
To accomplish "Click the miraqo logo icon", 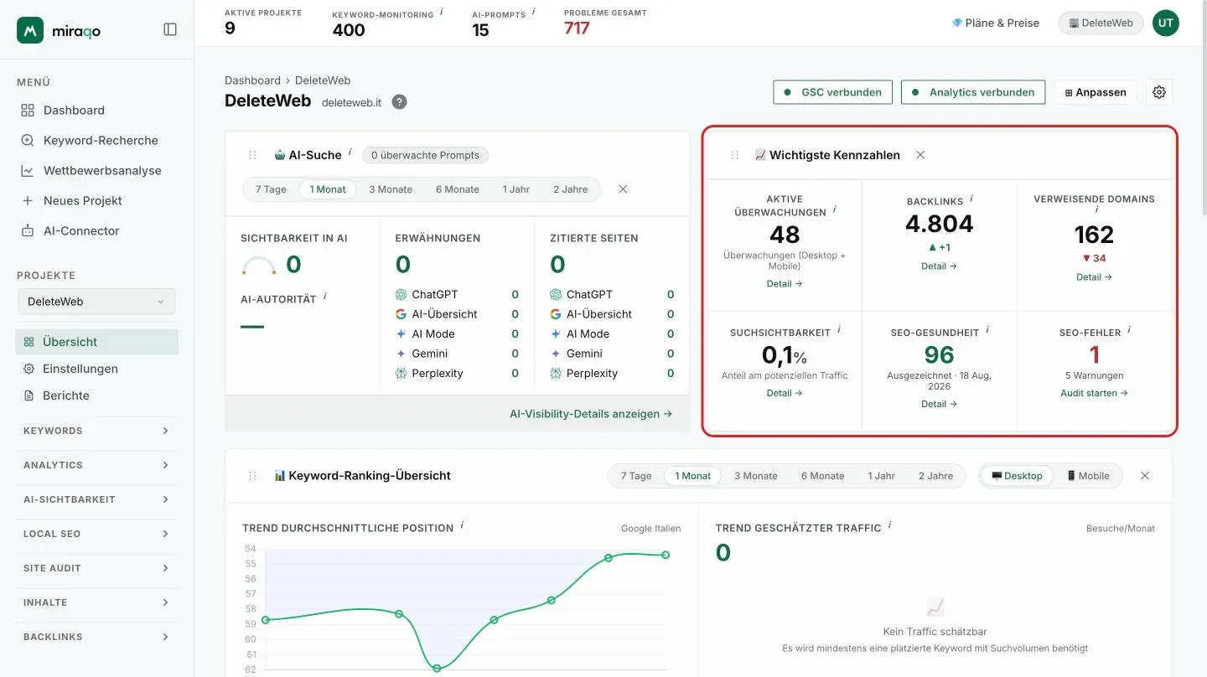I will pos(30,30).
